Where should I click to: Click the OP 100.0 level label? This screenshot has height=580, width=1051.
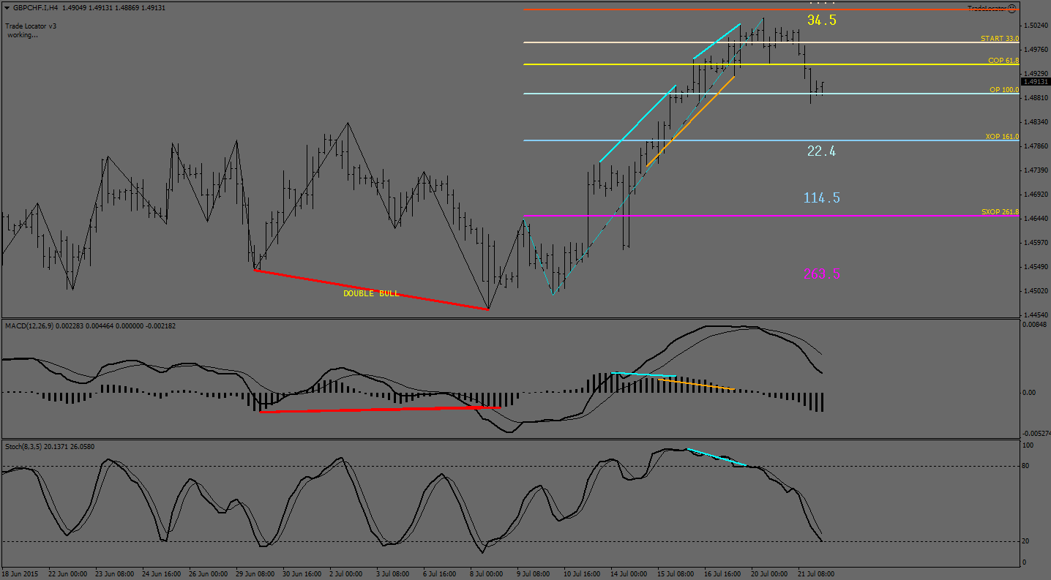tap(1003, 90)
